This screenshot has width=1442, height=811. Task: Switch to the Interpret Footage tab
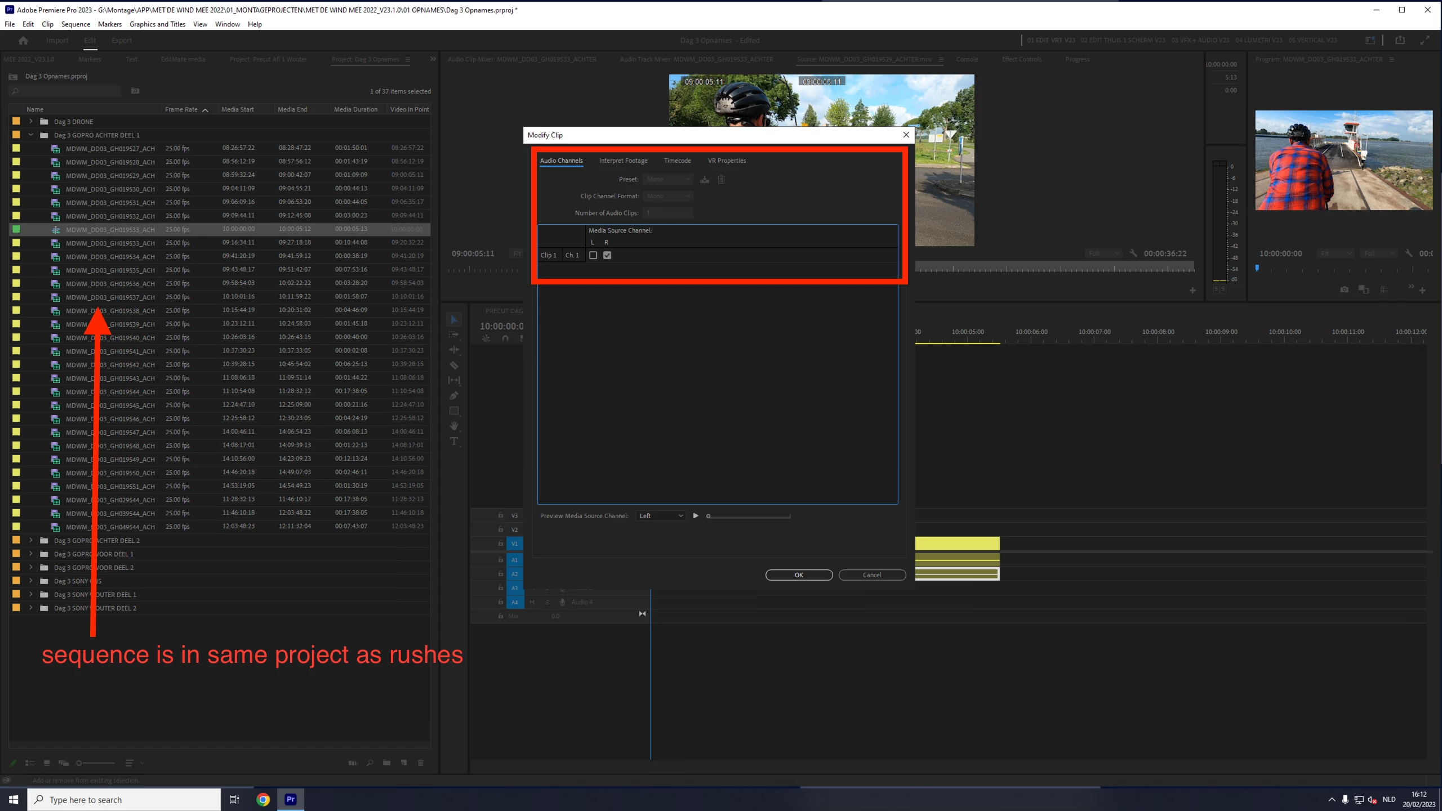(623, 161)
